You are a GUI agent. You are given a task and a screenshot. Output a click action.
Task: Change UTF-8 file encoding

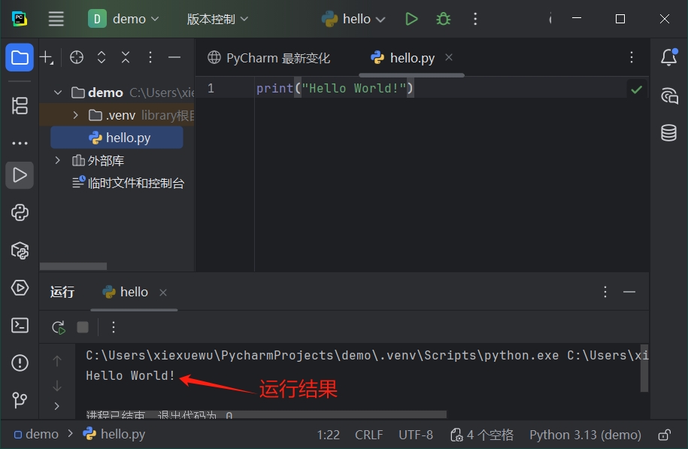(416, 435)
